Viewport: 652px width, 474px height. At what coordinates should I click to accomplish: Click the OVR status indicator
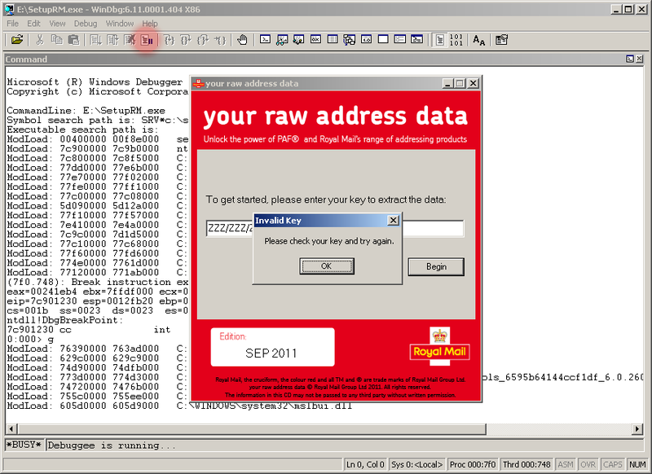(588, 464)
